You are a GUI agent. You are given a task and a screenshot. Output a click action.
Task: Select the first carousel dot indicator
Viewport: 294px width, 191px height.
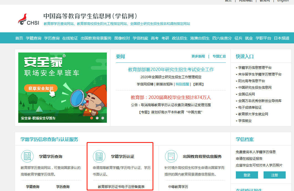[x=92, y=118]
